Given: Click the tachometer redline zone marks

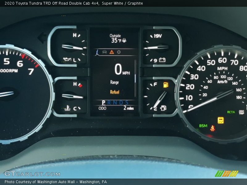Looking at the screenshot, I should pyautogui.click(x=30, y=60).
